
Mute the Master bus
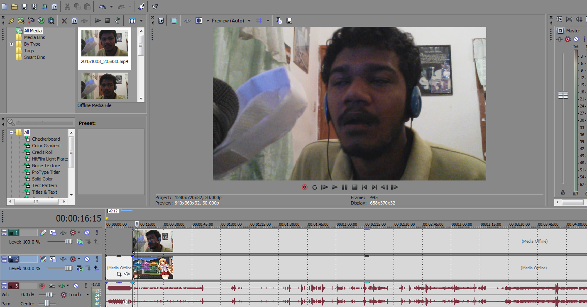click(x=576, y=39)
